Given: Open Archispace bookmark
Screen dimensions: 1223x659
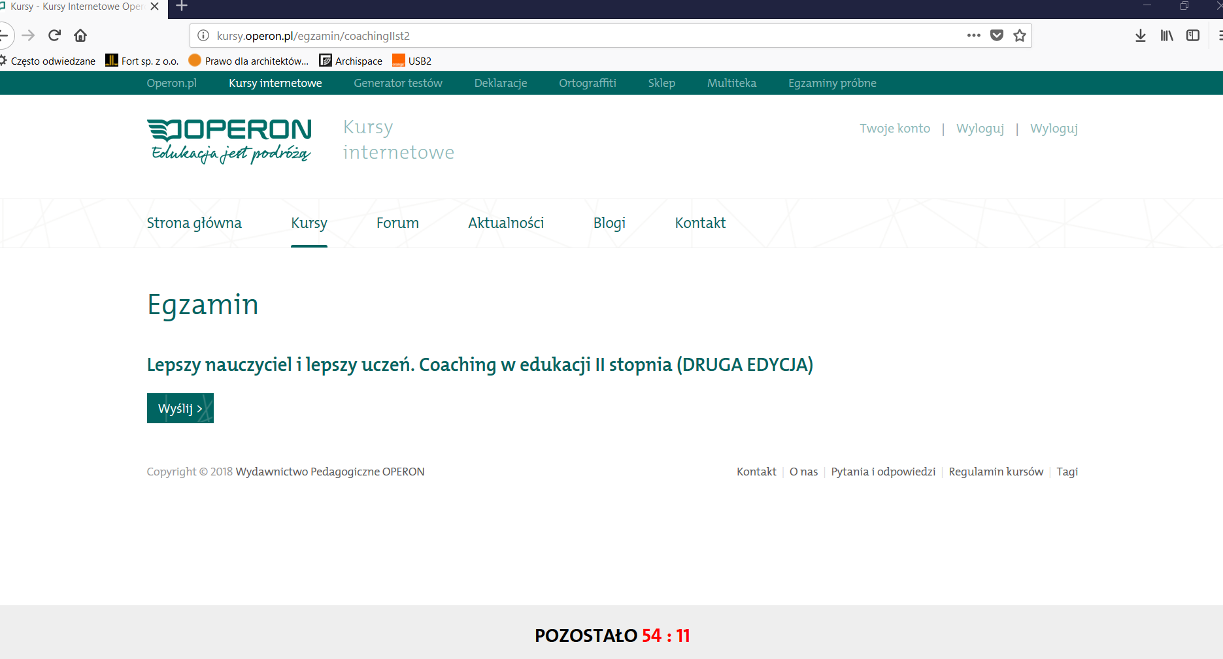Looking at the screenshot, I should 351,61.
